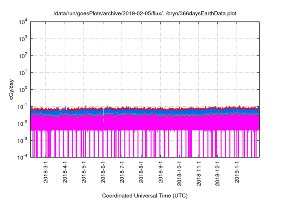Click the 2019-1-1 date tick label
The image size is (286, 200).
click(236, 172)
